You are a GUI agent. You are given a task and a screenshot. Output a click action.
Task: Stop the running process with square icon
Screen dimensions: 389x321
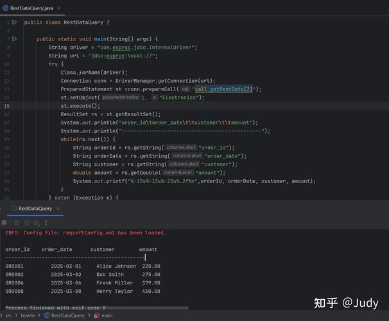tap(4, 223)
